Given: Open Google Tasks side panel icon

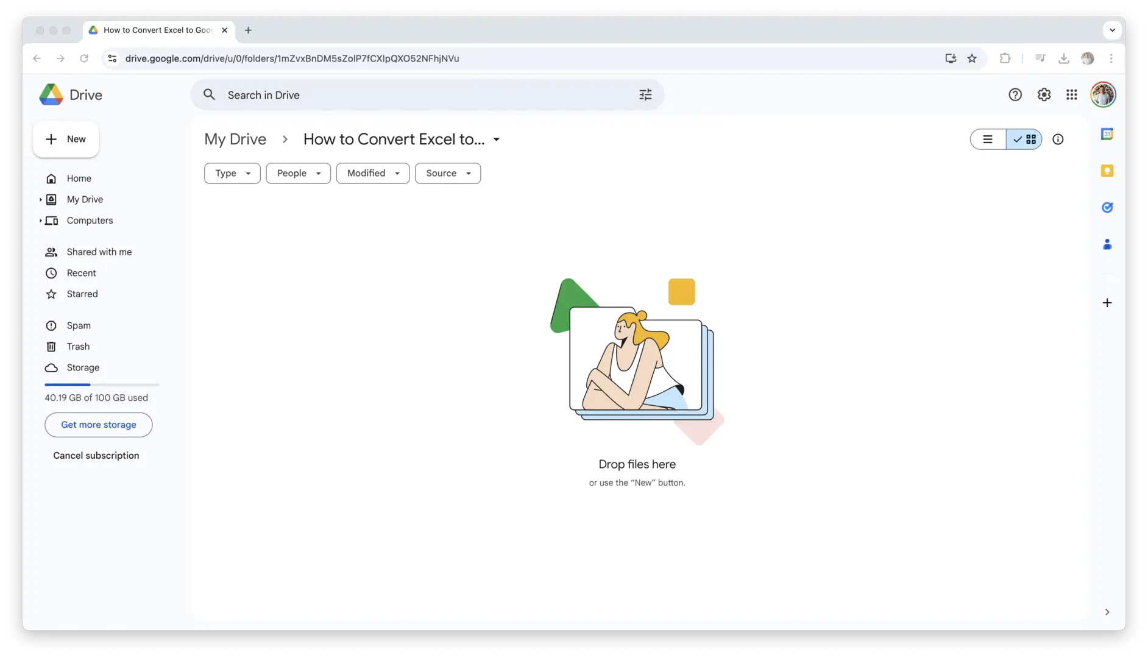Looking at the screenshot, I should [1107, 208].
